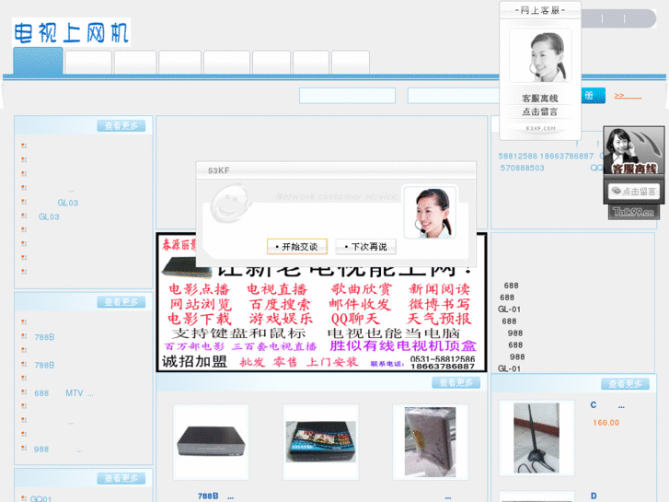Click the QQ number 570888503
The height and width of the screenshot is (502, 669).
click(x=523, y=168)
